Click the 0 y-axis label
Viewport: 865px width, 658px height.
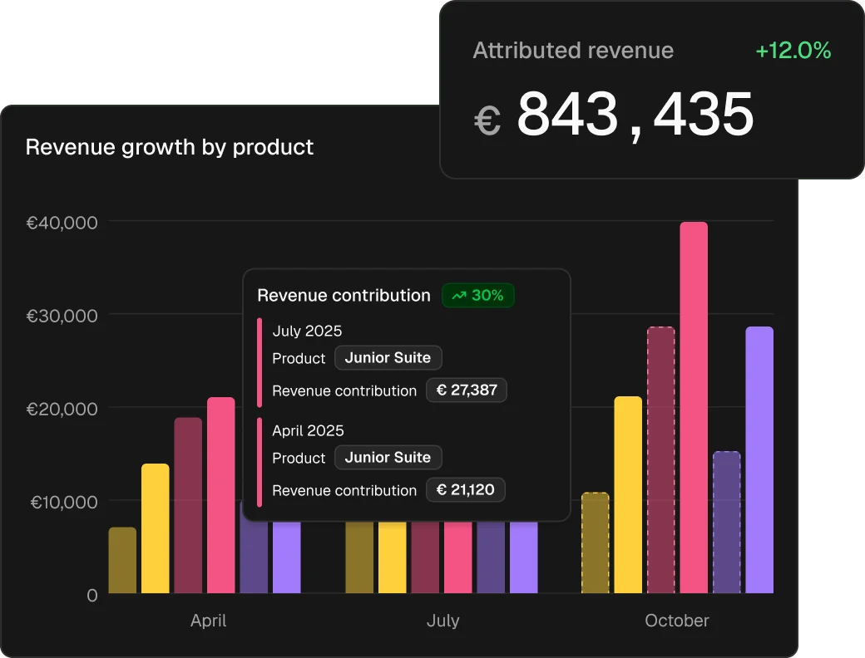92,595
